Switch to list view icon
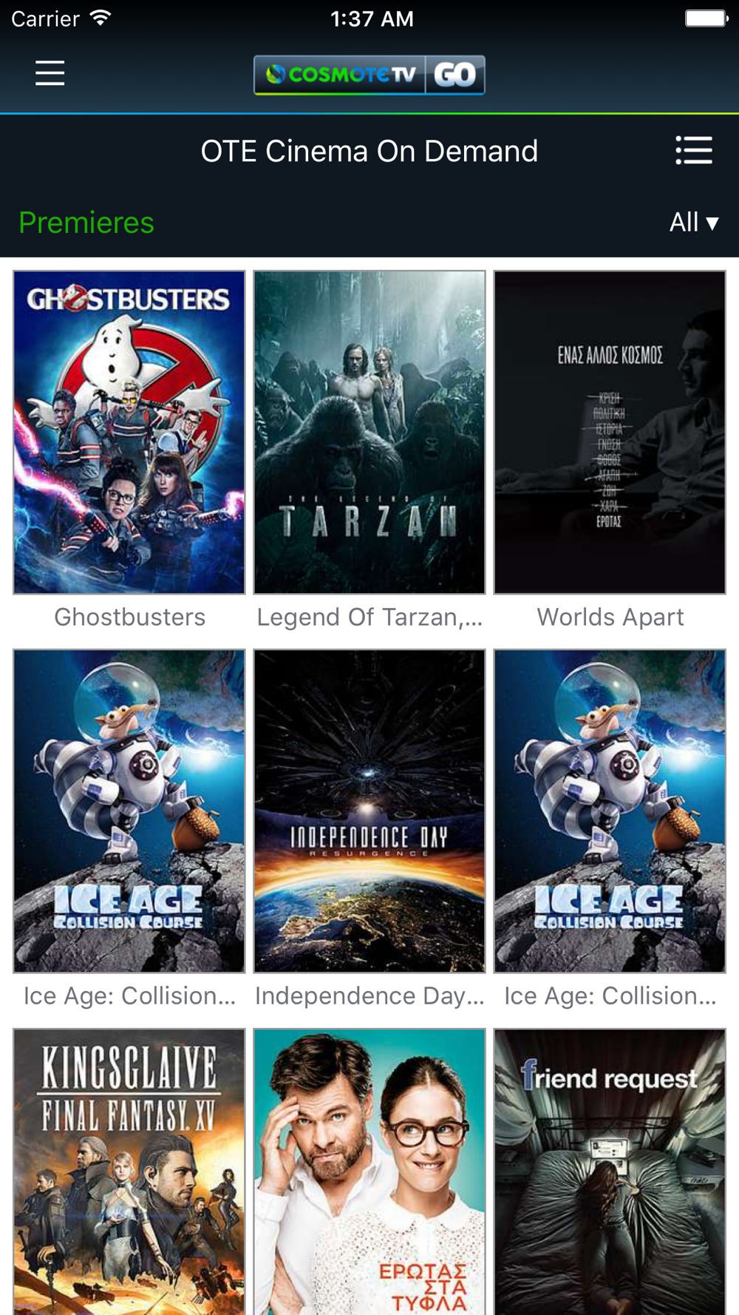The width and height of the screenshot is (739, 1315). coord(694,151)
